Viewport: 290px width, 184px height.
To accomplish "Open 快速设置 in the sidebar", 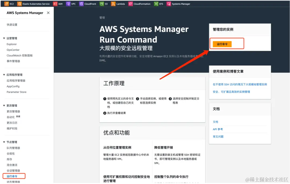I will coord(12,25).
